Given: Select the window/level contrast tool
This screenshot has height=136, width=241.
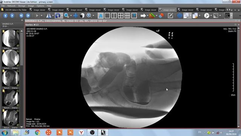Looking at the screenshot, I should [82, 15].
